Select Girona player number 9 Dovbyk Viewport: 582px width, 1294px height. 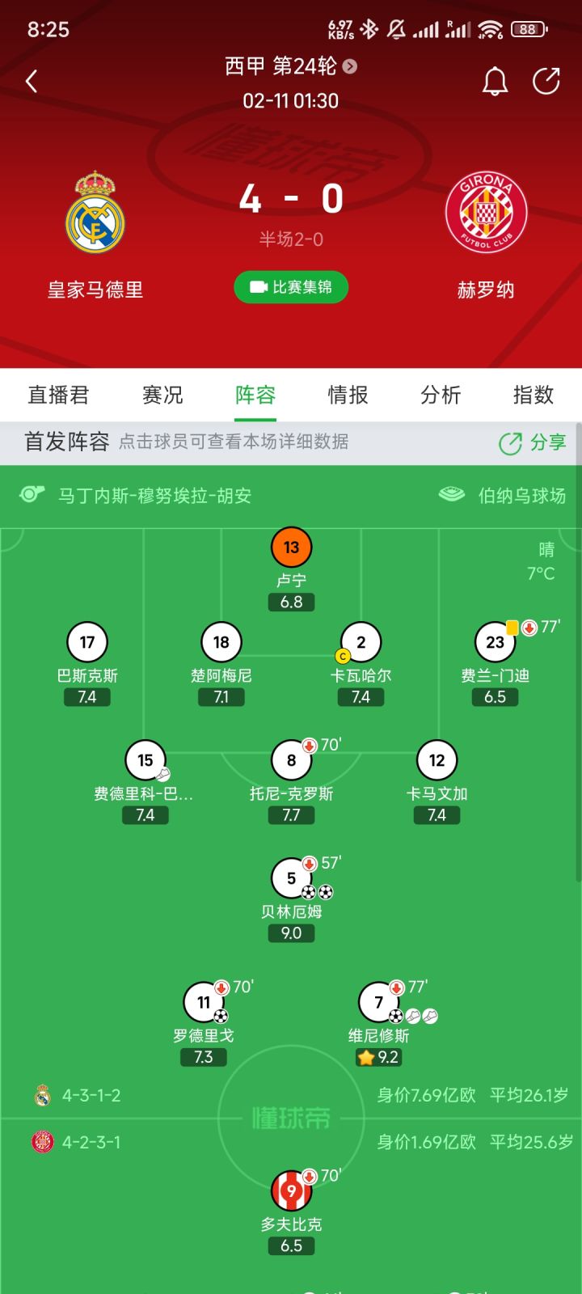click(291, 1190)
